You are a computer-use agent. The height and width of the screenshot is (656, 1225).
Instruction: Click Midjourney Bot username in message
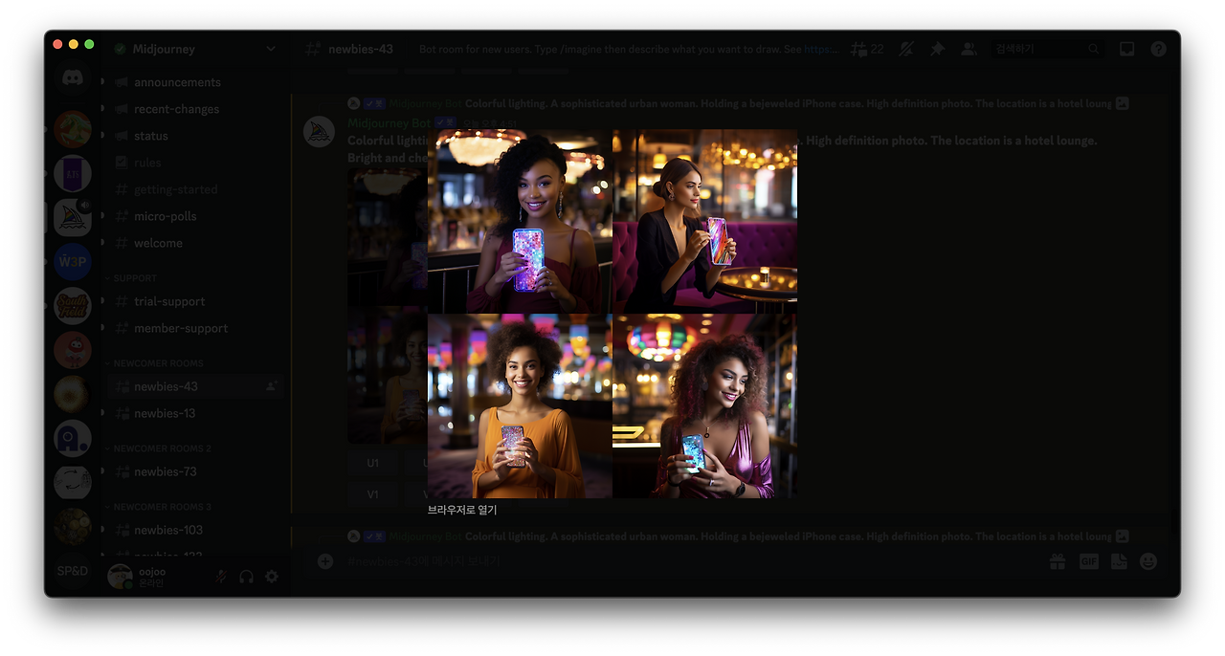coord(389,122)
